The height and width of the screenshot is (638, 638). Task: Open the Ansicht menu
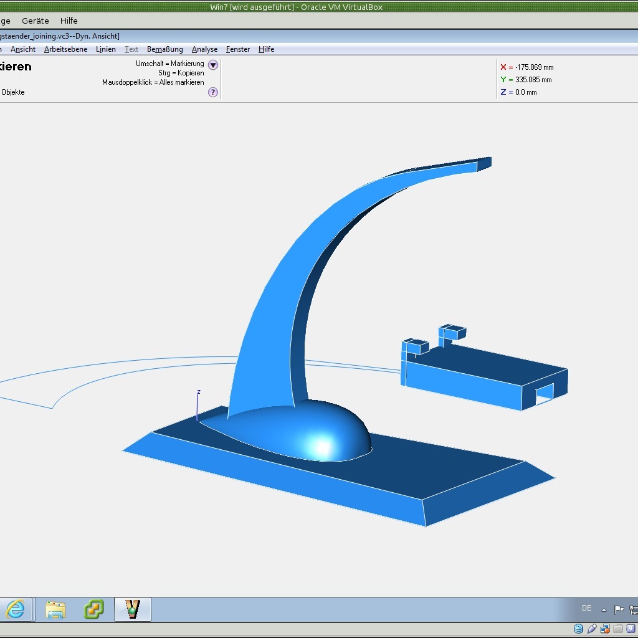(23, 49)
